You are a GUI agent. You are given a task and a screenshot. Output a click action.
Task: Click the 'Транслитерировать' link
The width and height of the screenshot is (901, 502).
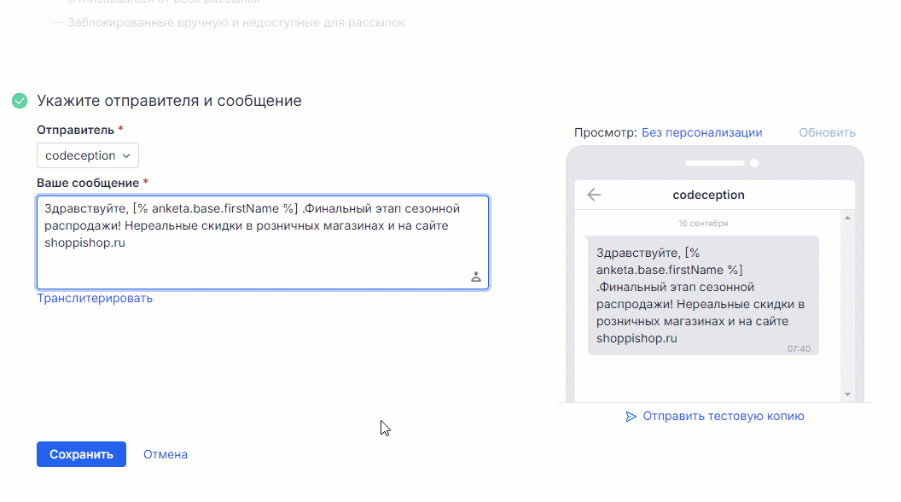coord(95,297)
